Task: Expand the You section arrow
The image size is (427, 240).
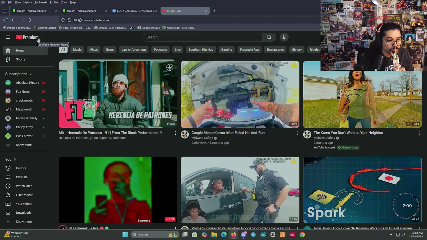Action: [x=15, y=159]
